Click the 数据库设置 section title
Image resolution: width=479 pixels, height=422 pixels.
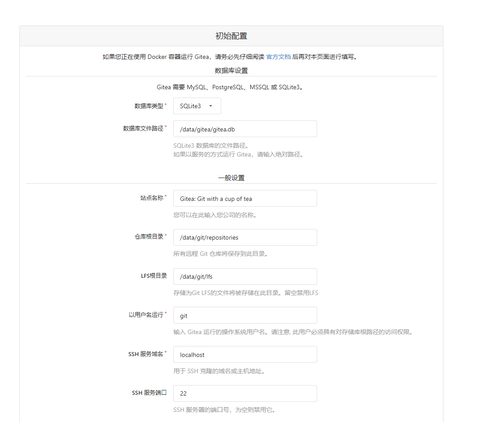pos(231,70)
